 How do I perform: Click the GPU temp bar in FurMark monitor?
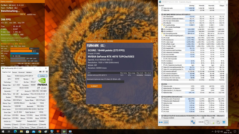(25, 49)
